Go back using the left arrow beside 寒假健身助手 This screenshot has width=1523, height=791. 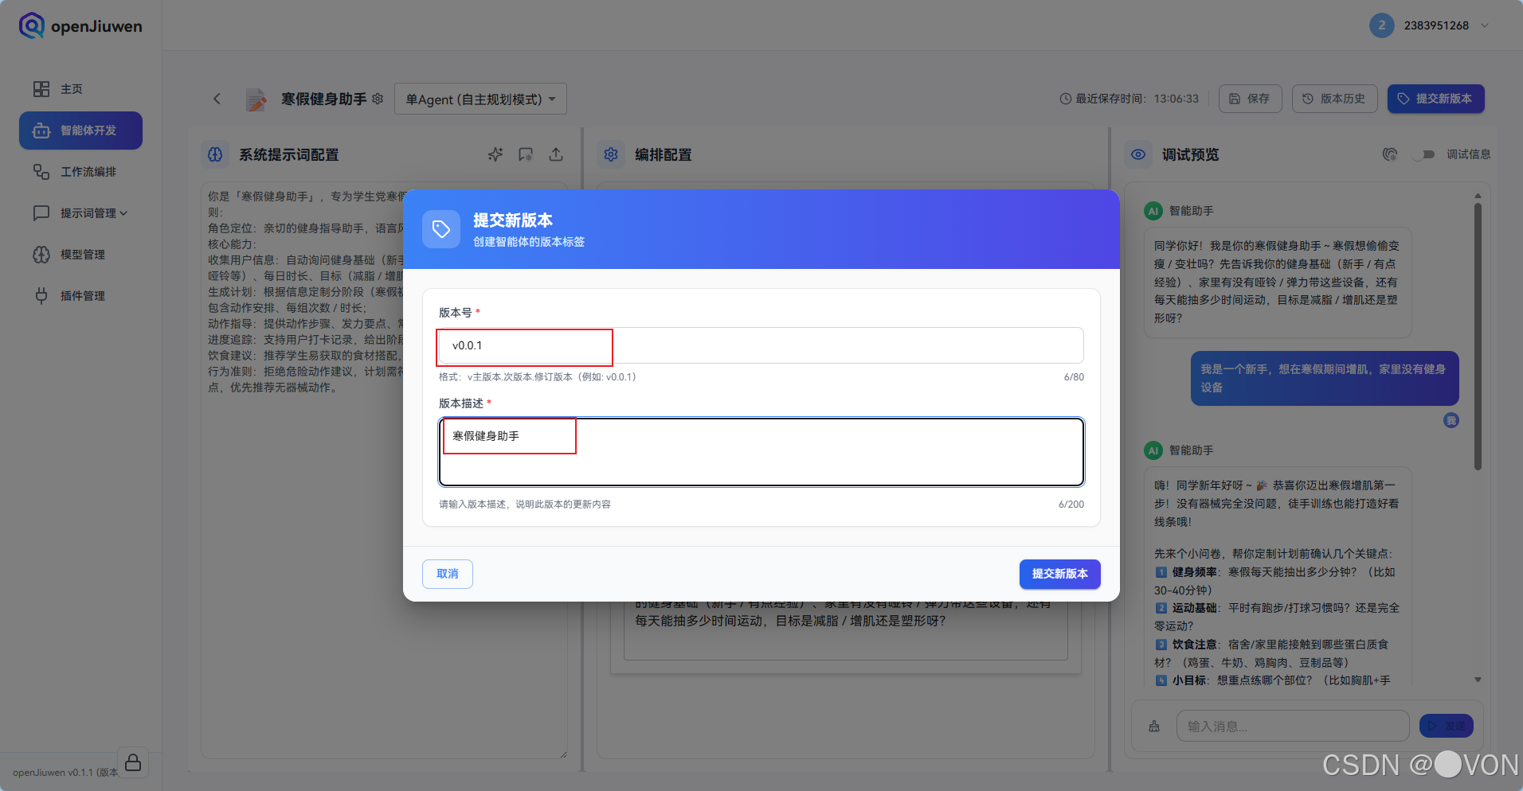217,98
